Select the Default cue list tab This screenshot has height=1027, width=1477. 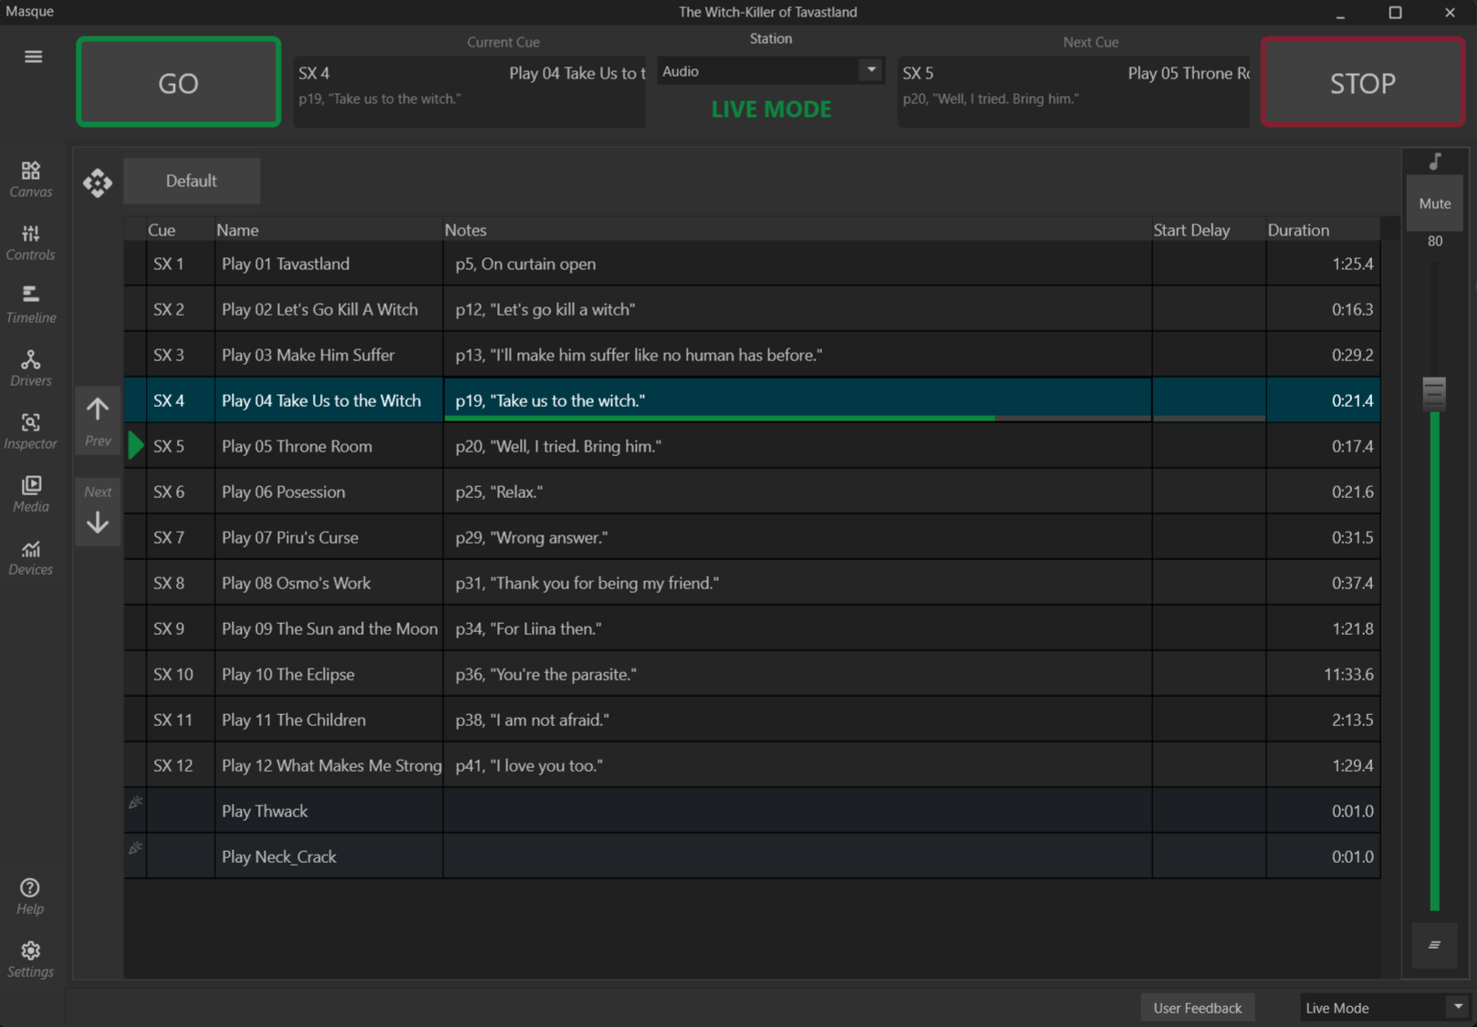pos(192,181)
